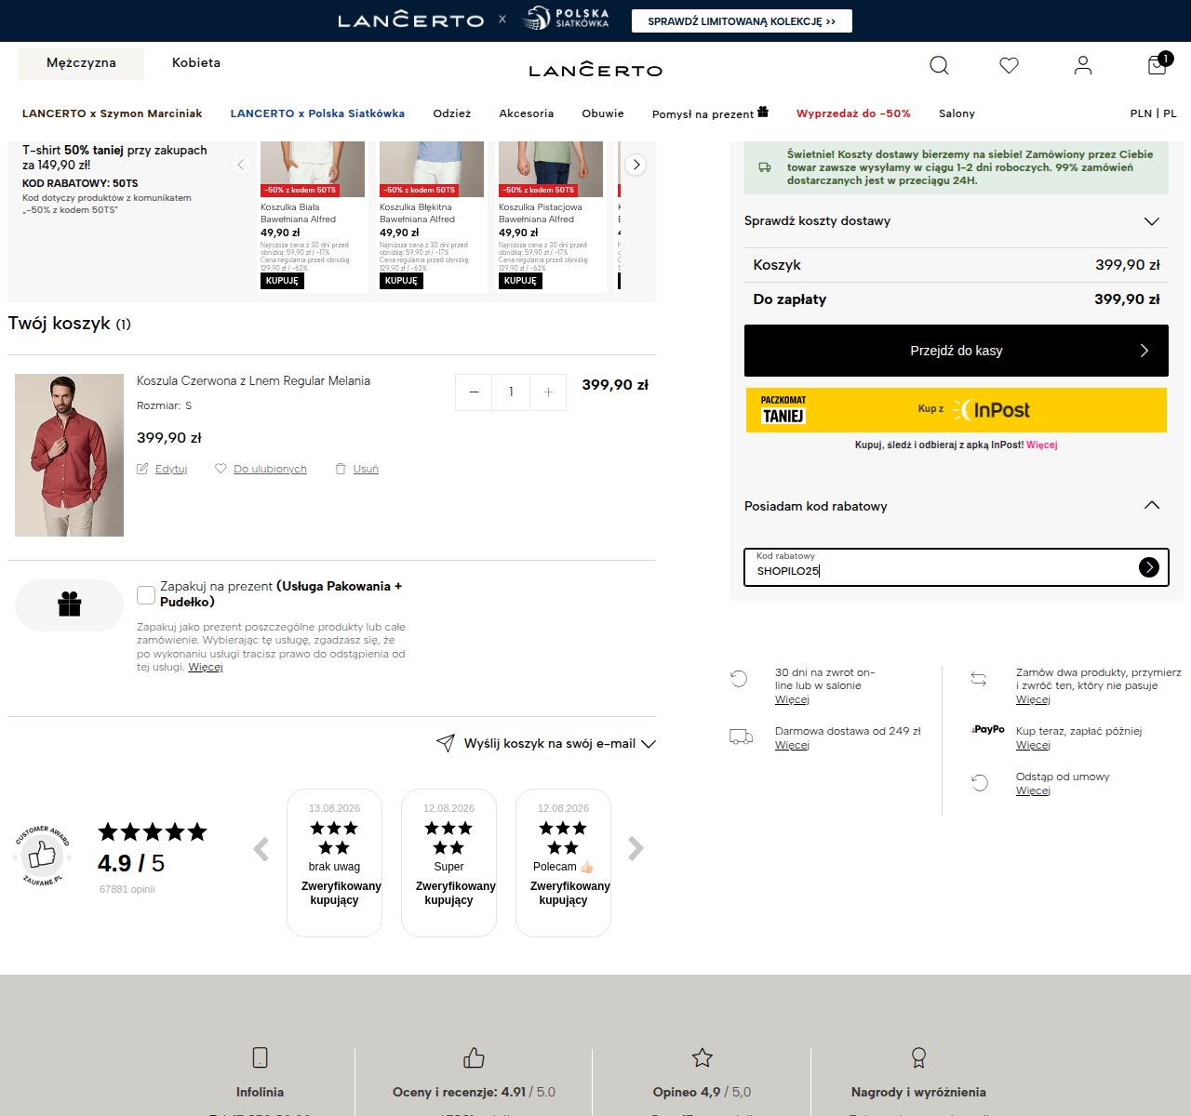Open Wyprzedaż do -50% menu
Screen dimensions: 1191x1116
click(853, 113)
